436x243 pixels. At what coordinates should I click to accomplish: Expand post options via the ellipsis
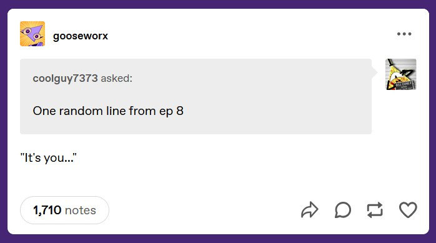(404, 34)
